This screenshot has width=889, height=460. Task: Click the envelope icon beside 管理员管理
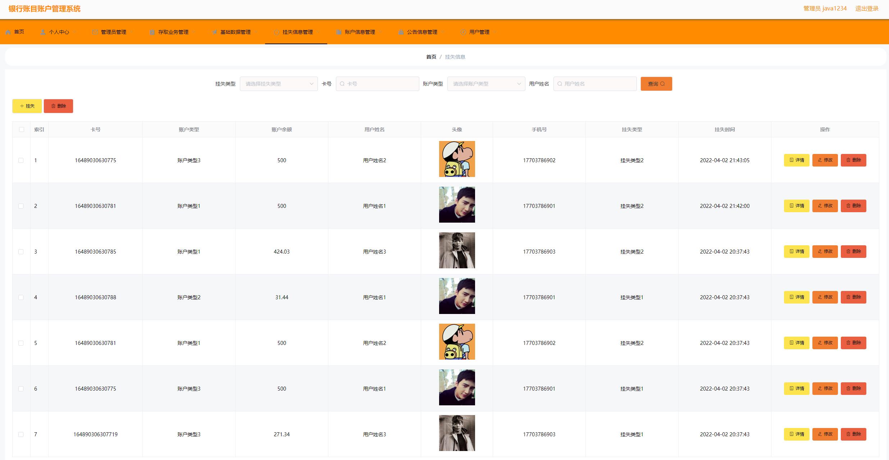click(95, 32)
